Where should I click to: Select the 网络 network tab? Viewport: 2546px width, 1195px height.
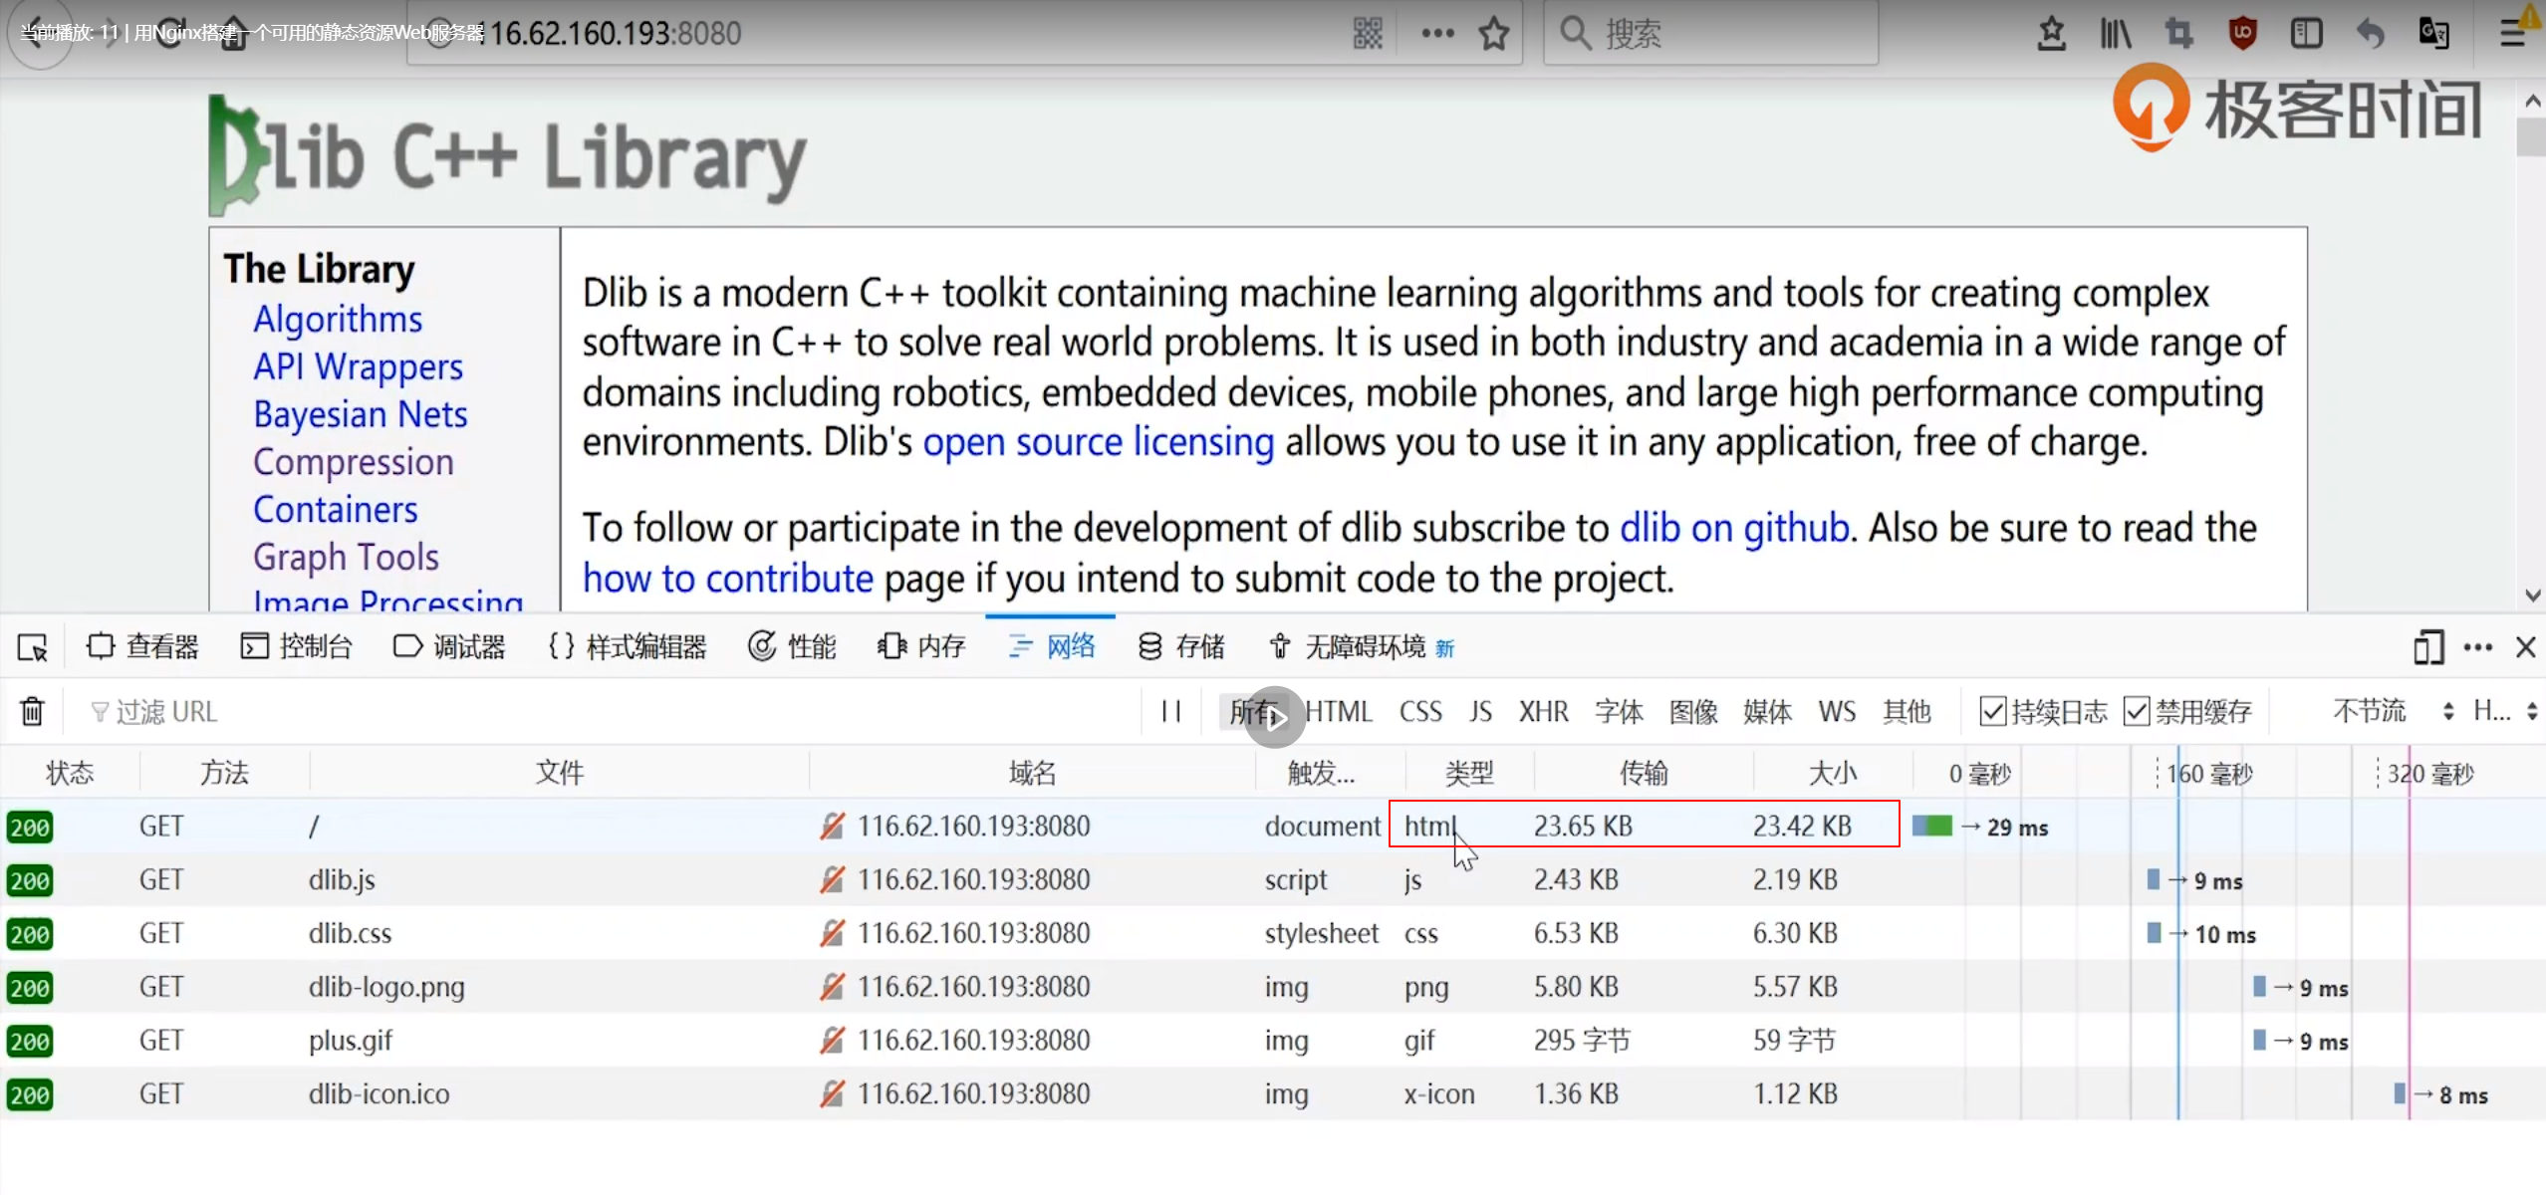1051,647
